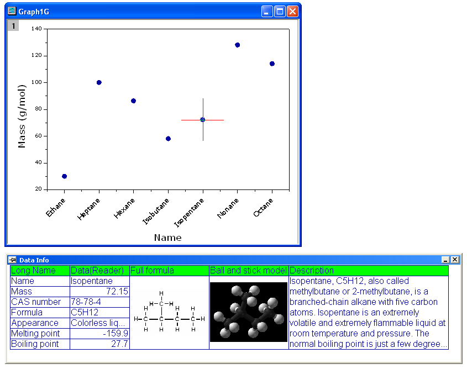This screenshot has width=467, height=369.
Task: Close the Data Info panel
Action: tap(455, 260)
